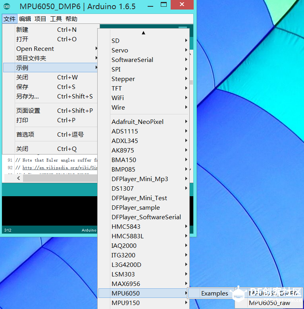Open the 编辑 menu
The height and width of the screenshot is (309, 304).
(25, 19)
